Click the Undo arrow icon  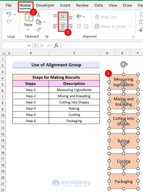click(9, 14)
